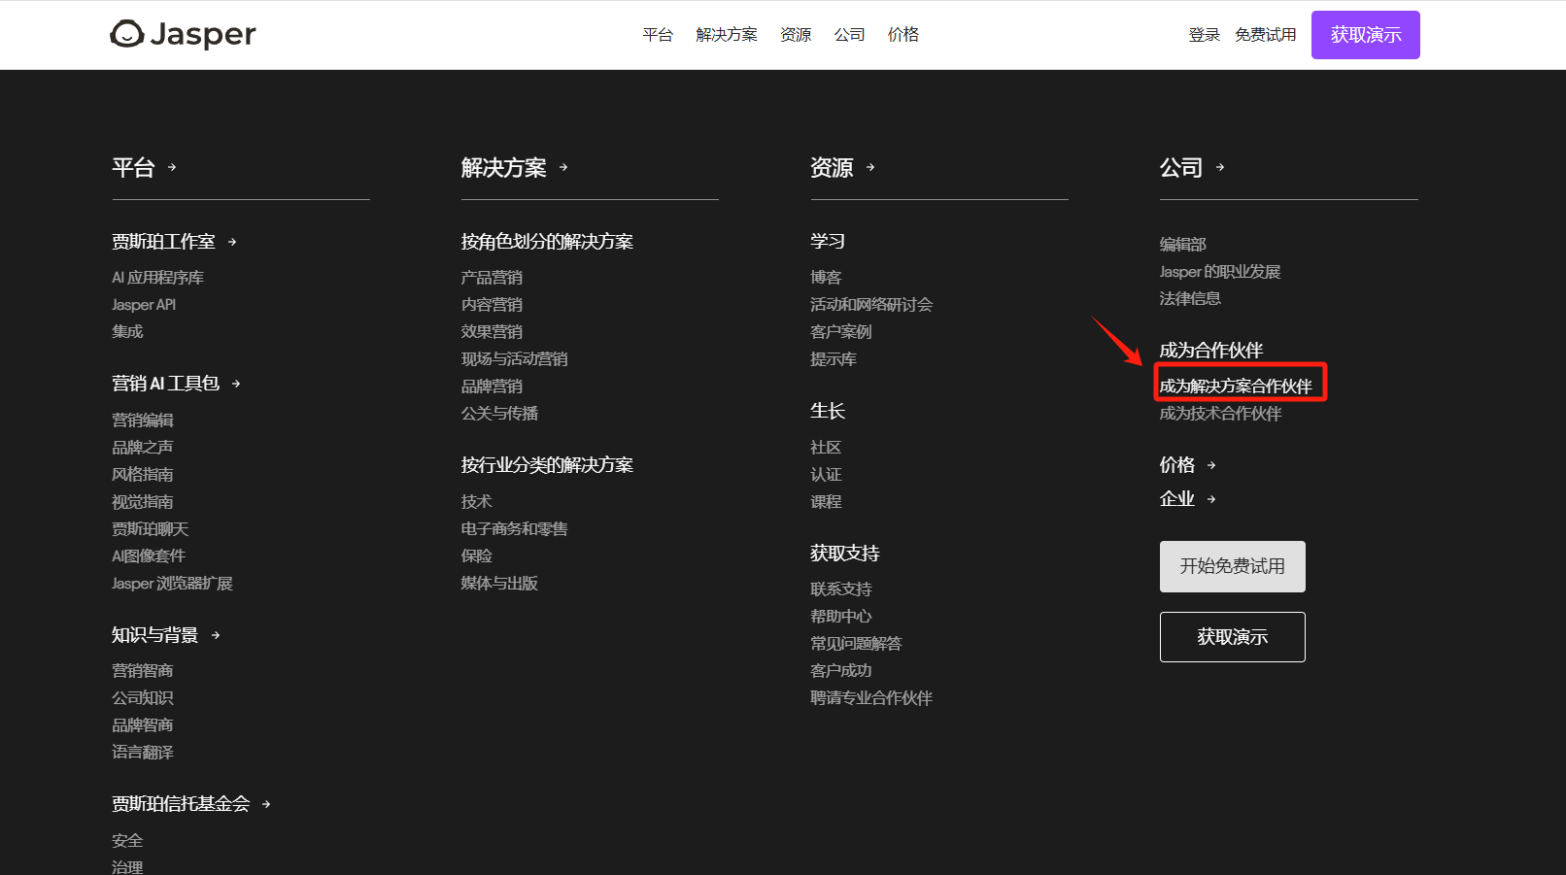Viewport: 1566px width, 875px height.
Task: Open the Jasper 浏览器扩展 link
Action: point(172,584)
